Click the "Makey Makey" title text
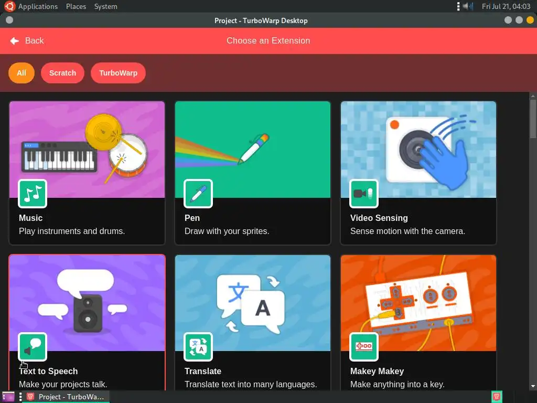The width and height of the screenshot is (537, 403). pos(377,371)
